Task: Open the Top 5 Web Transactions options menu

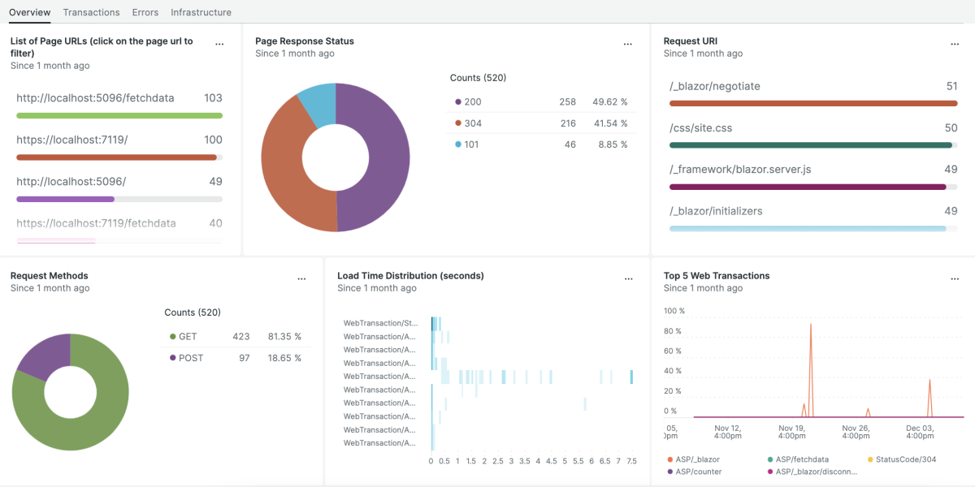Action: (955, 279)
